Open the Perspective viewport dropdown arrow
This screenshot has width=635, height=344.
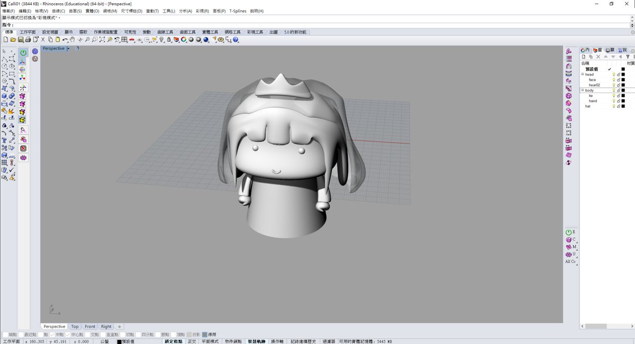click(x=68, y=49)
